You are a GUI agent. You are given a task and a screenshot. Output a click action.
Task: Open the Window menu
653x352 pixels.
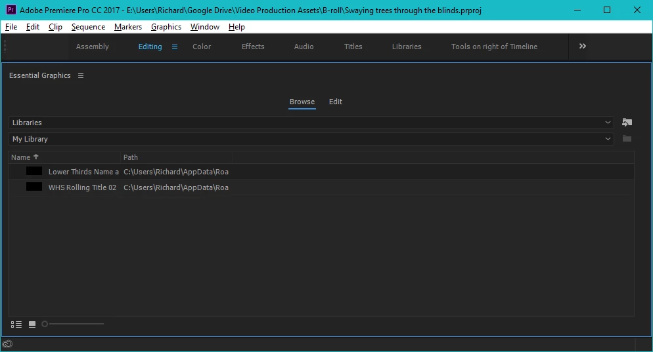(x=205, y=27)
